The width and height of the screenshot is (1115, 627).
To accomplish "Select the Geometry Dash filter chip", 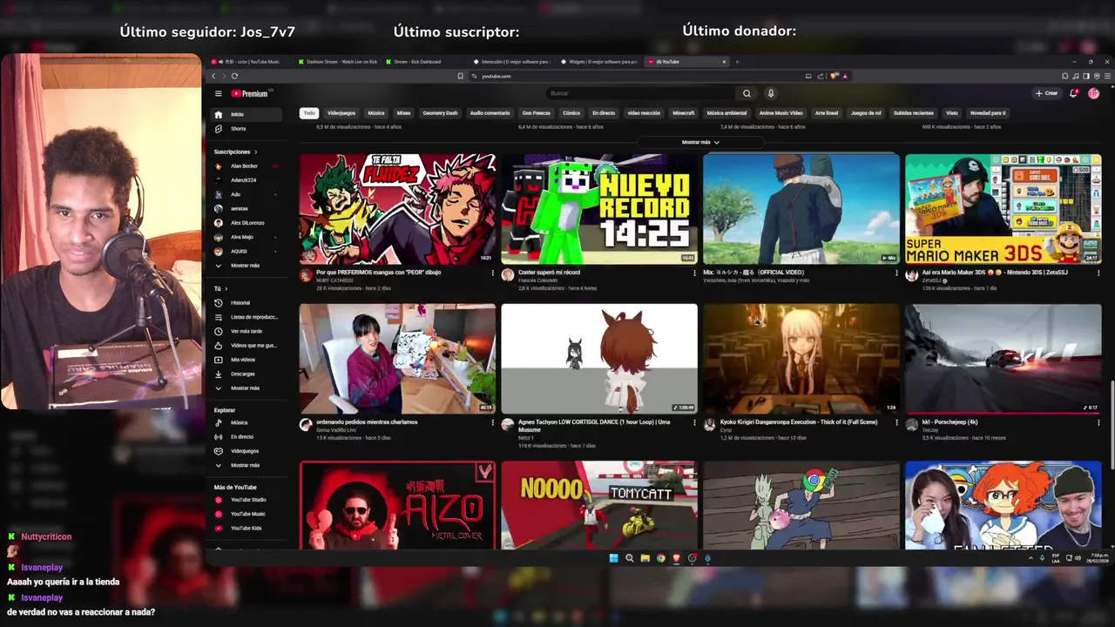I will 440,113.
